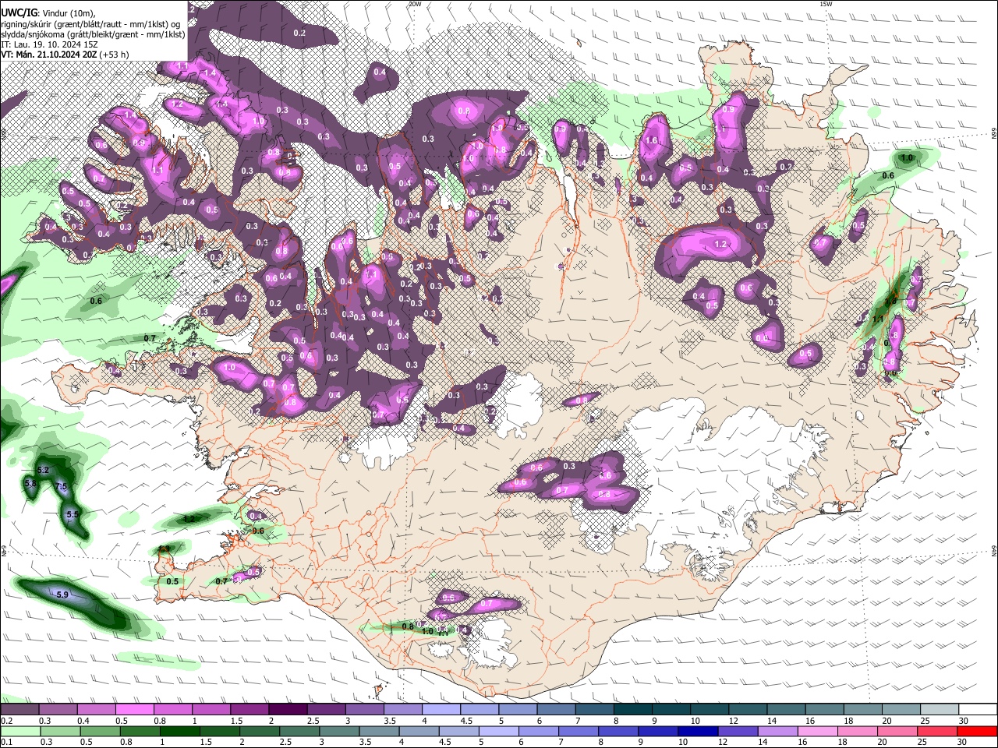998x748 pixels.
Task: Click the "5.5" precipitation value on the map
Action: [73, 515]
